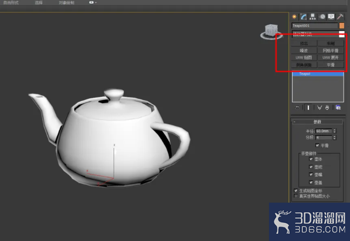Click the 分段 spinner arrows
Screen dimensions: 350x241
tap(334, 138)
